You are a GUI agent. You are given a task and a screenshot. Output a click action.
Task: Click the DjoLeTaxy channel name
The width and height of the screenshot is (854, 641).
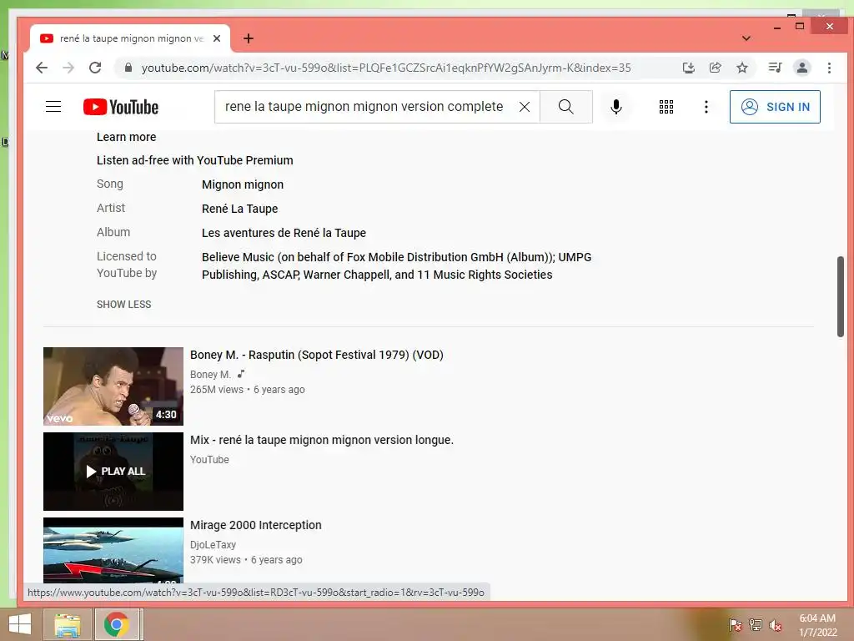pyautogui.click(x=213, y=544)
